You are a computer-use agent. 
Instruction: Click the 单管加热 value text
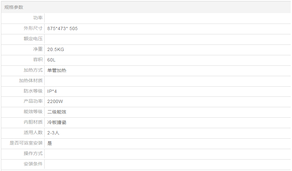(x=57, y=70)
